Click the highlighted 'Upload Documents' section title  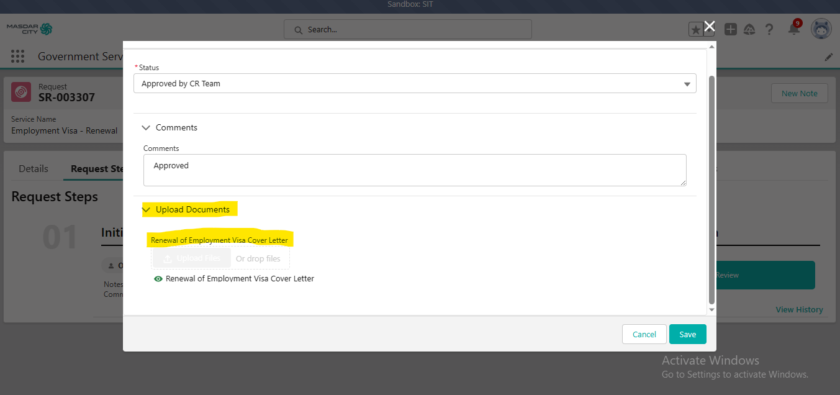tap(192, 210)
